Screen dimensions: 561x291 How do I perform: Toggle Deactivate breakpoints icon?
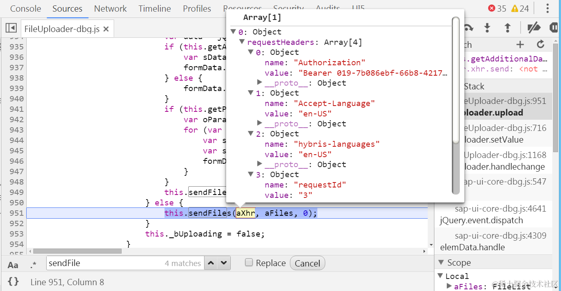[x=534, y=28]
